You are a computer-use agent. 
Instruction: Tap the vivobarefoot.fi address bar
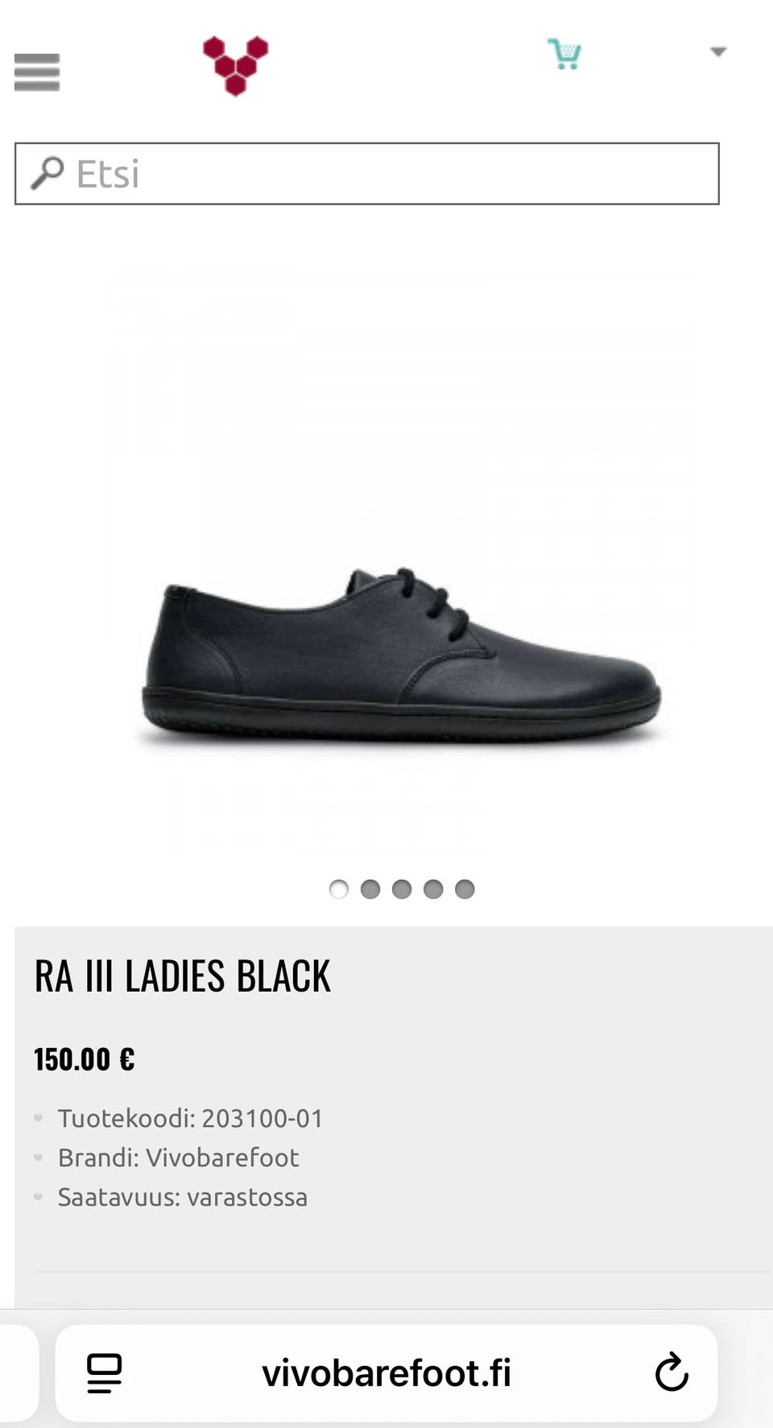coord(386,1373)
